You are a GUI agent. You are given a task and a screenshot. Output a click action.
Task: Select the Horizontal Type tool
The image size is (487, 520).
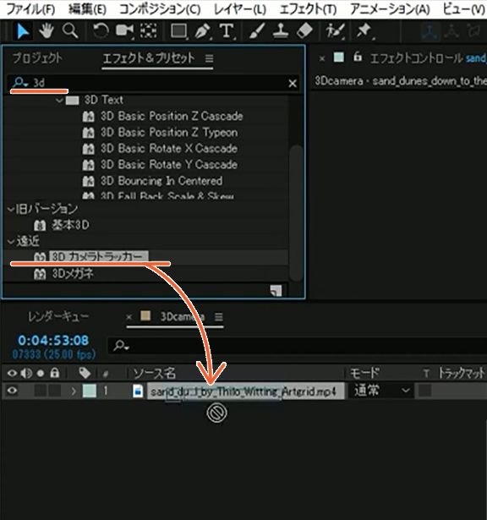pyautogui.click(x=227, y=31)
